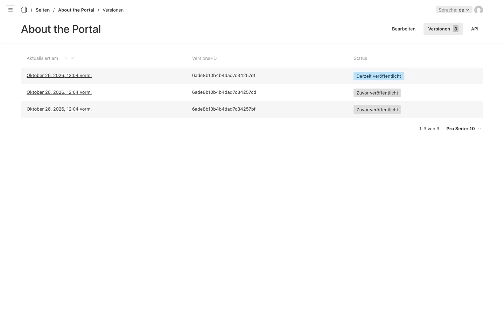
Task: Click the 1-3 von 3 page count
Action: pyautogui.click(x=429, y=128)
